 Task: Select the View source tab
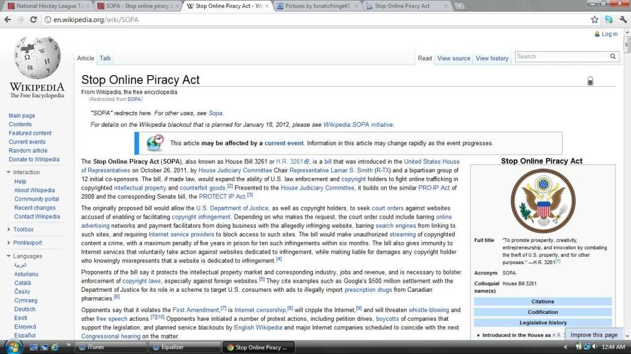453,58
